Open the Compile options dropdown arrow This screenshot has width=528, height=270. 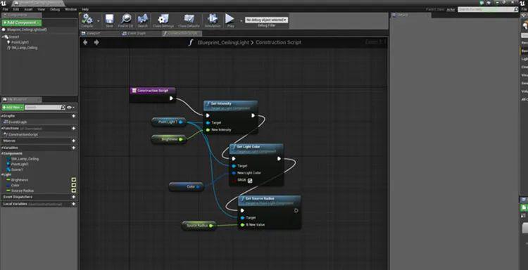point(99,20)
